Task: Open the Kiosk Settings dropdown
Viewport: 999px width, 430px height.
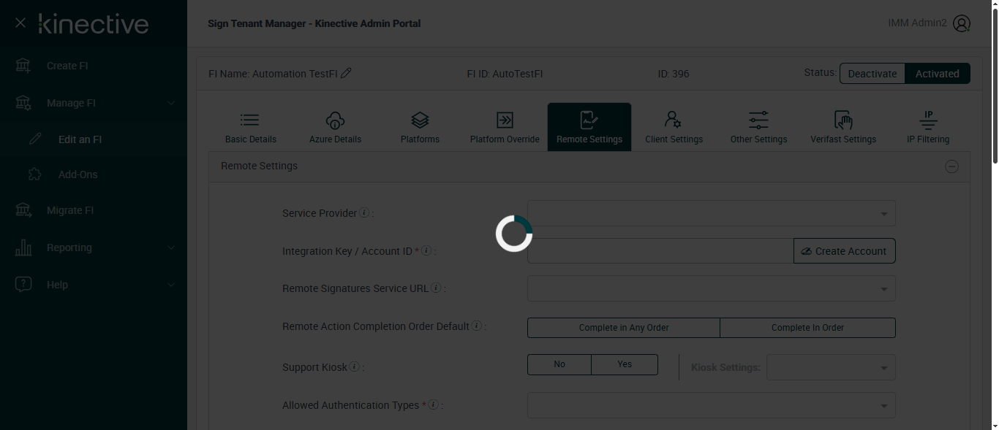Action: [831, 367]
